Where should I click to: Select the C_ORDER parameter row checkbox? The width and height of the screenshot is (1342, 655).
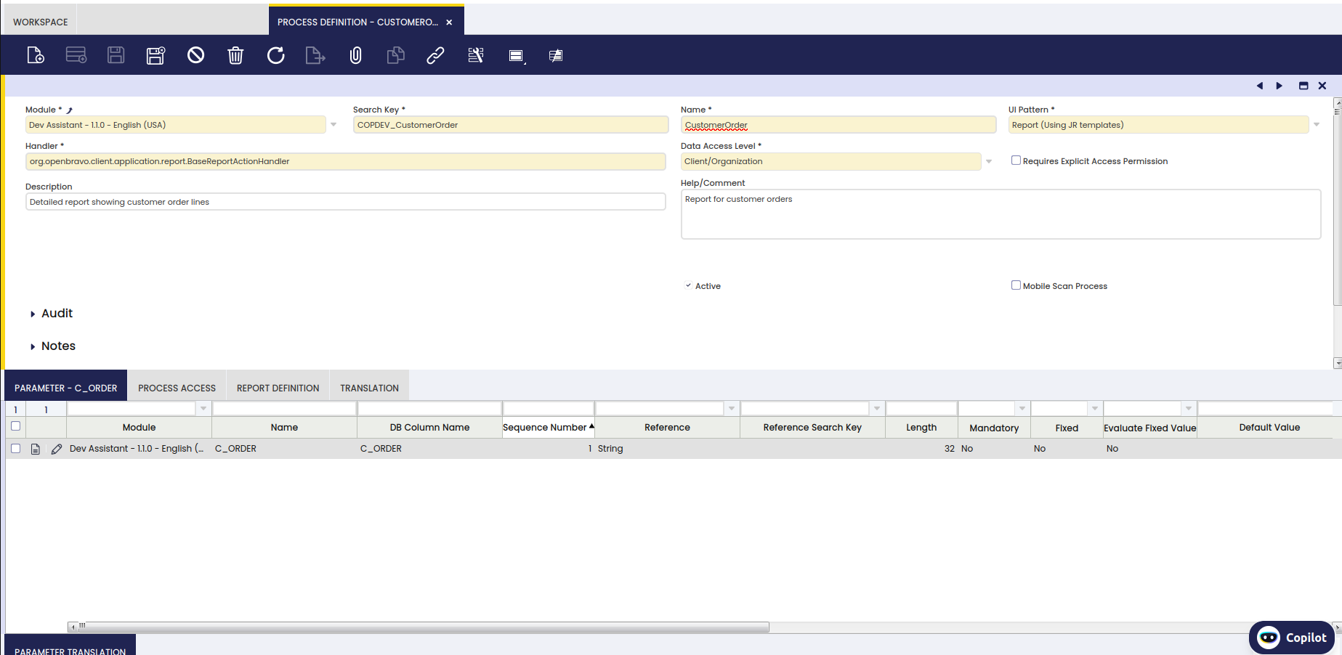15,449
